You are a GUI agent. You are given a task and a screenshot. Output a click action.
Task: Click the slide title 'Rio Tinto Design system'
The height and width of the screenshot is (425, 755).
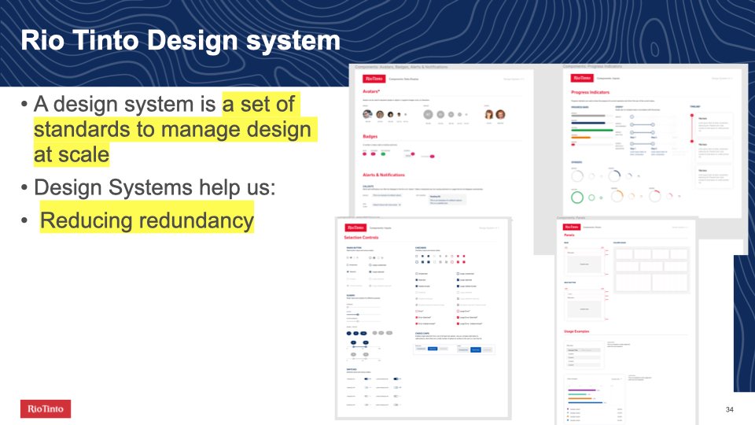coord(181,40)
